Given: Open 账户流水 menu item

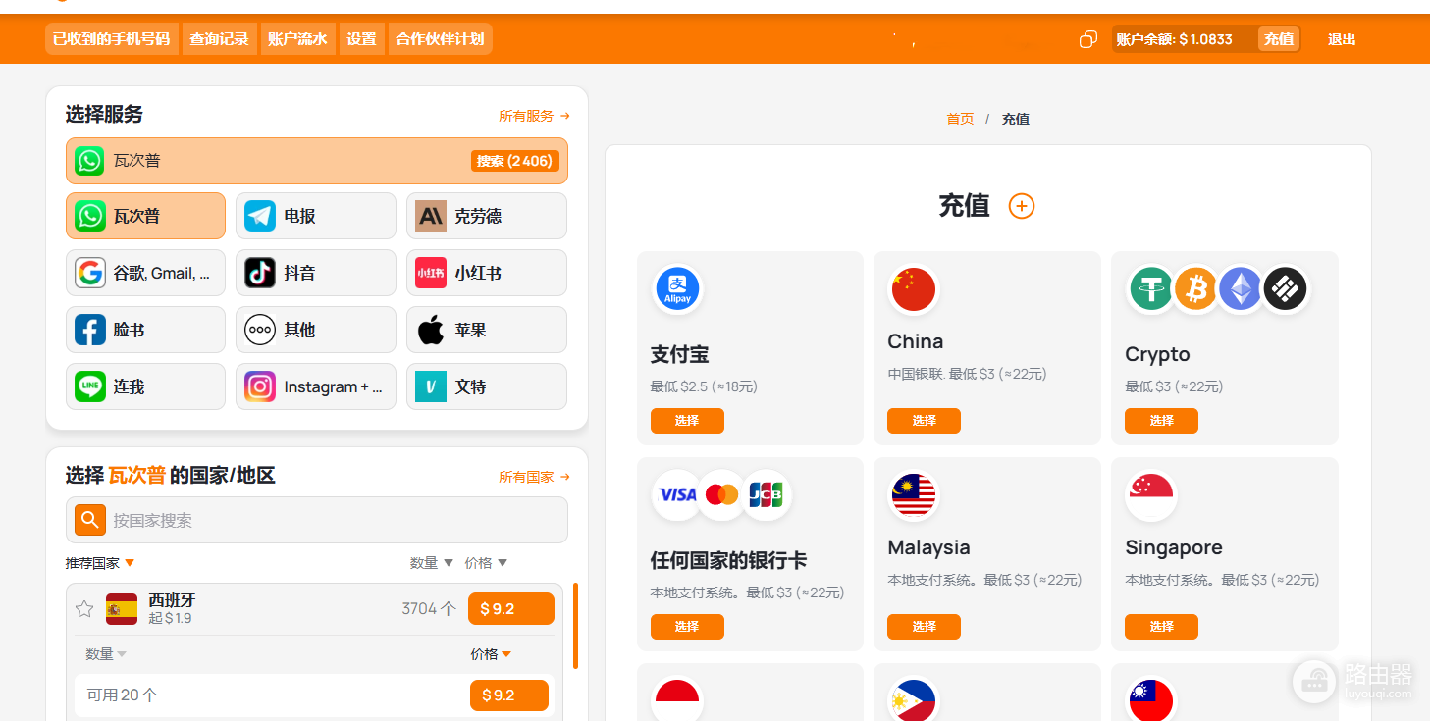Looking at the screenshot, I should click(x=297, y=39).
